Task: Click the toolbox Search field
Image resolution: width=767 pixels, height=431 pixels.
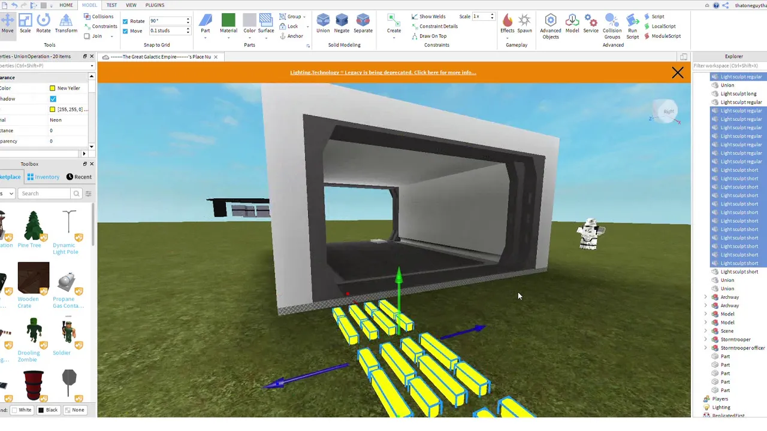Action: point(44,193)
